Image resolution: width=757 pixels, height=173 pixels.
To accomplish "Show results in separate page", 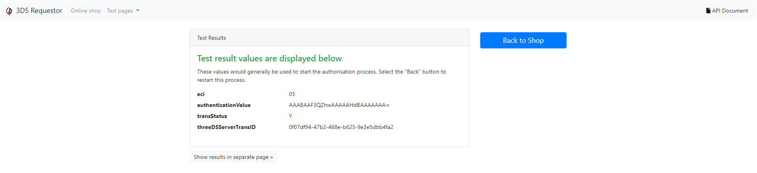I will [x=233, y=157].
